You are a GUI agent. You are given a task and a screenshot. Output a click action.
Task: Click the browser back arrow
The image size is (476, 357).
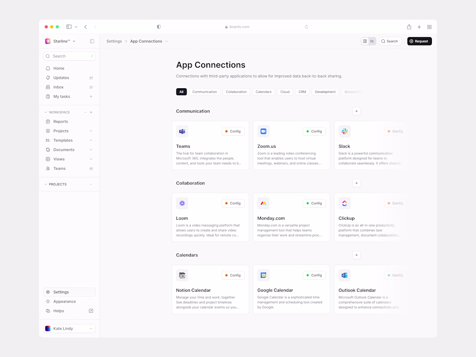[86, 27]
